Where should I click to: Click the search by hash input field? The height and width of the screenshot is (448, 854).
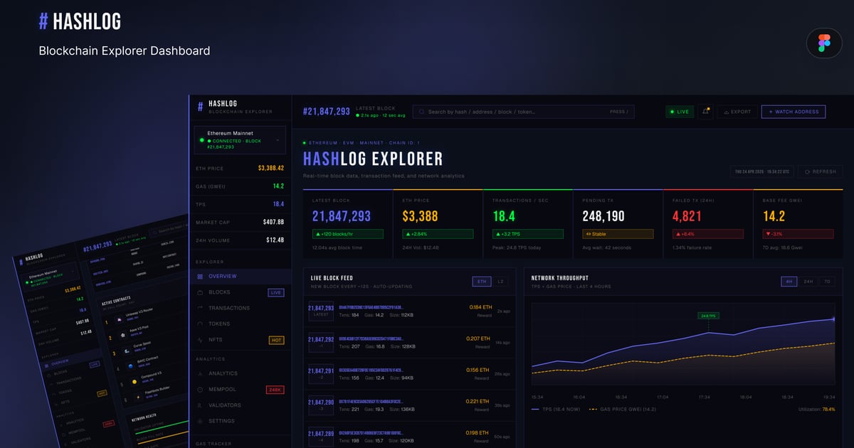523,112
